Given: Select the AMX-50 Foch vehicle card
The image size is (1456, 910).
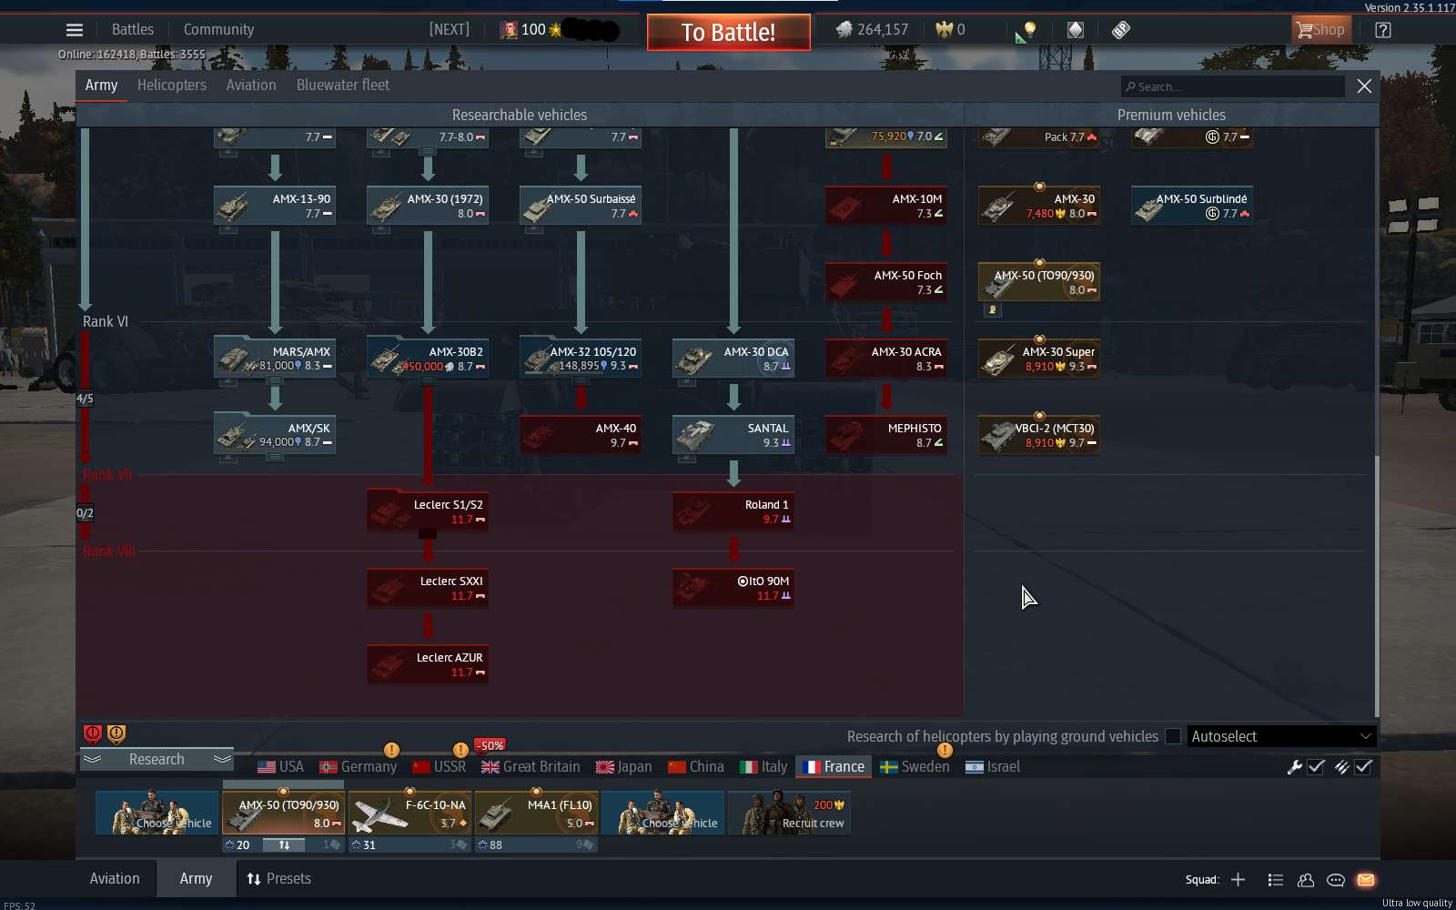Looking at the screenshot, I should click(886, 281).
